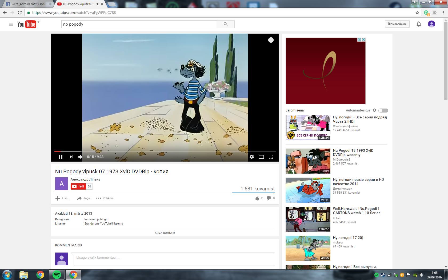
Task: Open the video settings gear
Action: click(252, 157)
